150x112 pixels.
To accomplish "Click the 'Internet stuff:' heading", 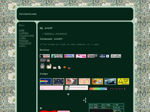I will point(52,39).
